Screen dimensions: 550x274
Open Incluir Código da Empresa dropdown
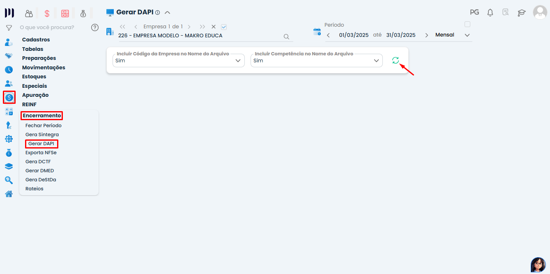179,60
